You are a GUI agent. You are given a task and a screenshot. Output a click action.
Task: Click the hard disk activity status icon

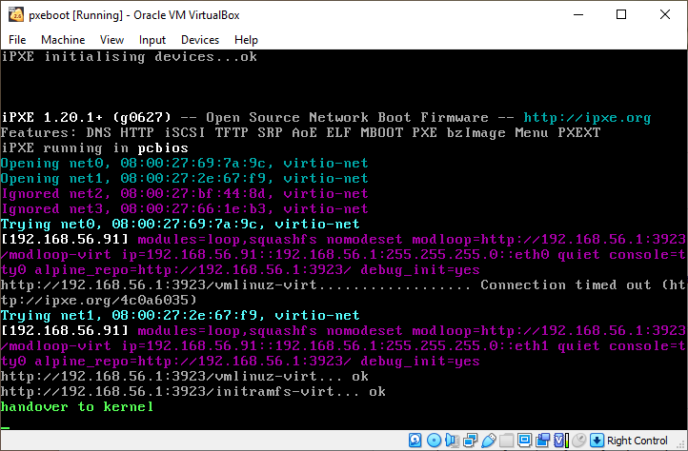pyautogui.click(x=415, y=440)
